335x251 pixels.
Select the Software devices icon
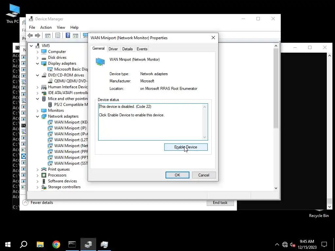(x=44, y=181)
